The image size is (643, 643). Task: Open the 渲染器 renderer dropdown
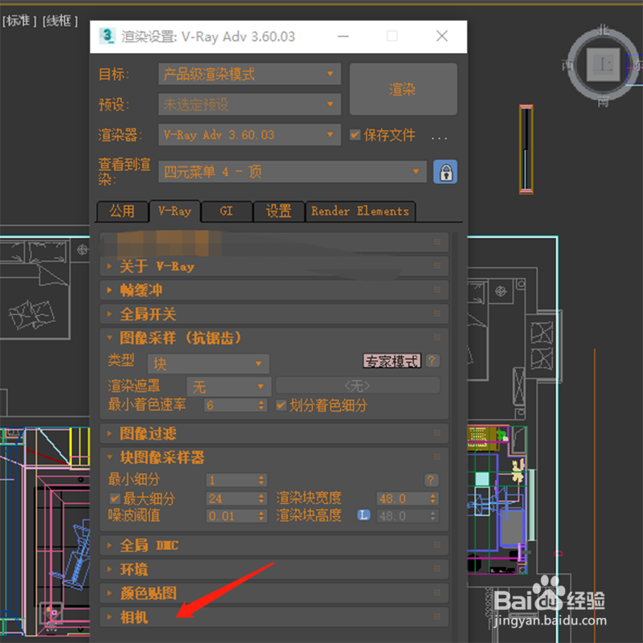click(x=249, y=134)
